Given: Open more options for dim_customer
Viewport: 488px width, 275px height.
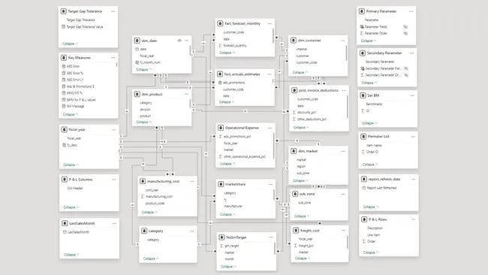Looking at the screenshot, I should (342, 41).
